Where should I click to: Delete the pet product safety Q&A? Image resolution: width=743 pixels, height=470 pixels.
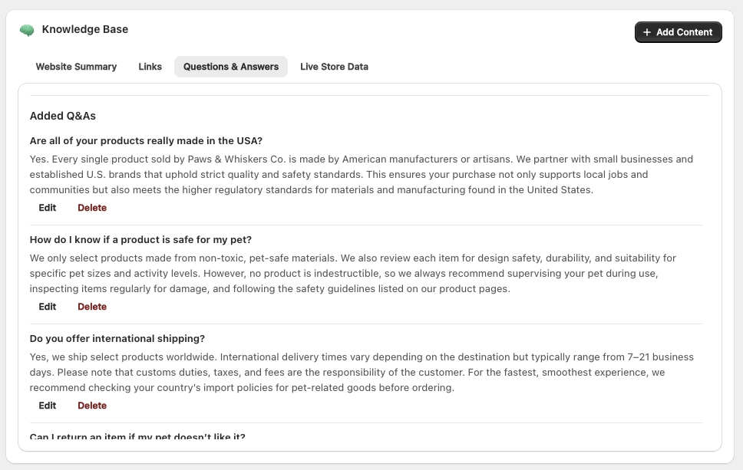(x=92, y=307)
